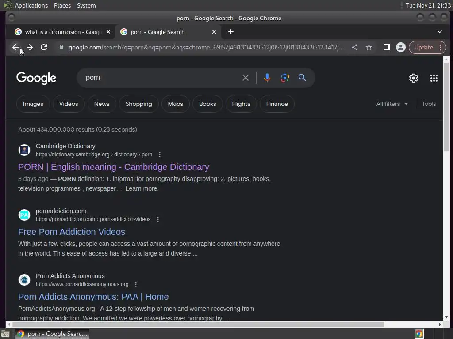Click the address bar URL

[206, 47]
